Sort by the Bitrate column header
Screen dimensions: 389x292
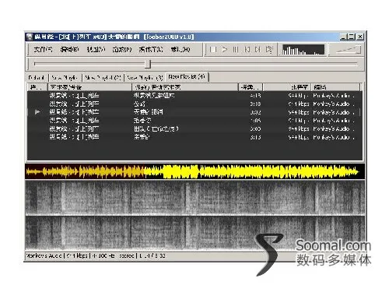tap(287, 87)
